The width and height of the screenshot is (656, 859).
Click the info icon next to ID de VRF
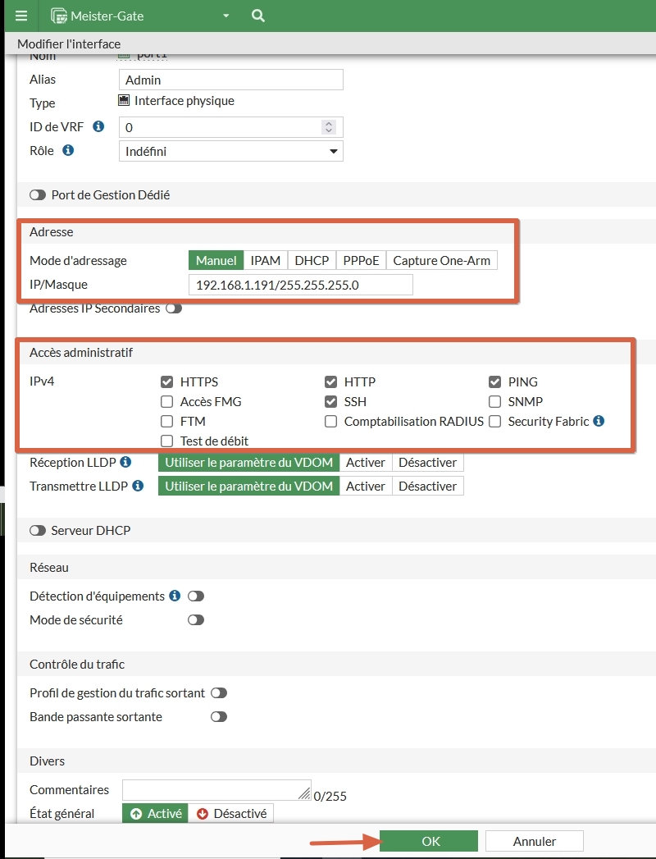(98, 127)
